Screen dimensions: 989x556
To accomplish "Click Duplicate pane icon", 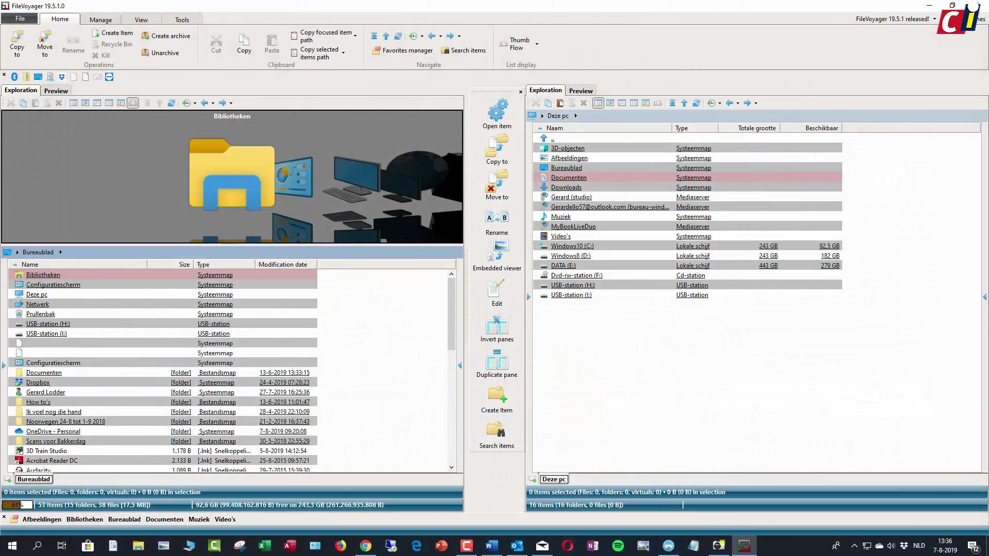I will pos(497,361).
